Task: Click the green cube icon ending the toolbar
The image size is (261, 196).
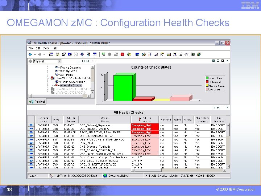Action: (199, 54)
